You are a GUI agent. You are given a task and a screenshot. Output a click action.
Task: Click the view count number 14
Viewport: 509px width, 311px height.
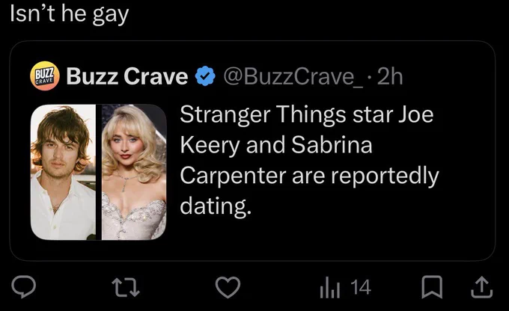click(361, 287)
